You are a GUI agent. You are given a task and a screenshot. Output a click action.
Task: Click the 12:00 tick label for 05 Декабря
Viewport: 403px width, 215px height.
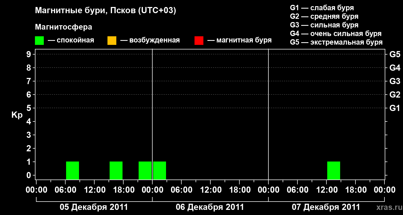pos(94,190)
